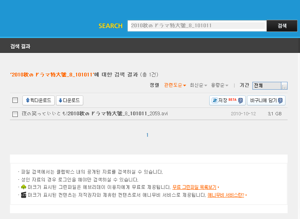
Task: Click the help icon on 저장 button
Action: 240,100
